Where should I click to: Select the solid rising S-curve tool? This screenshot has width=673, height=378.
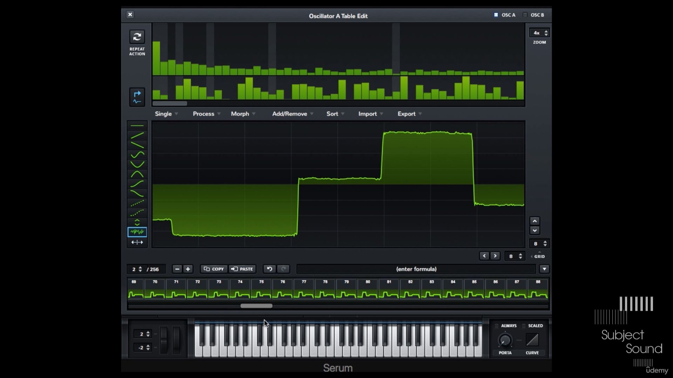pos(137,184)
